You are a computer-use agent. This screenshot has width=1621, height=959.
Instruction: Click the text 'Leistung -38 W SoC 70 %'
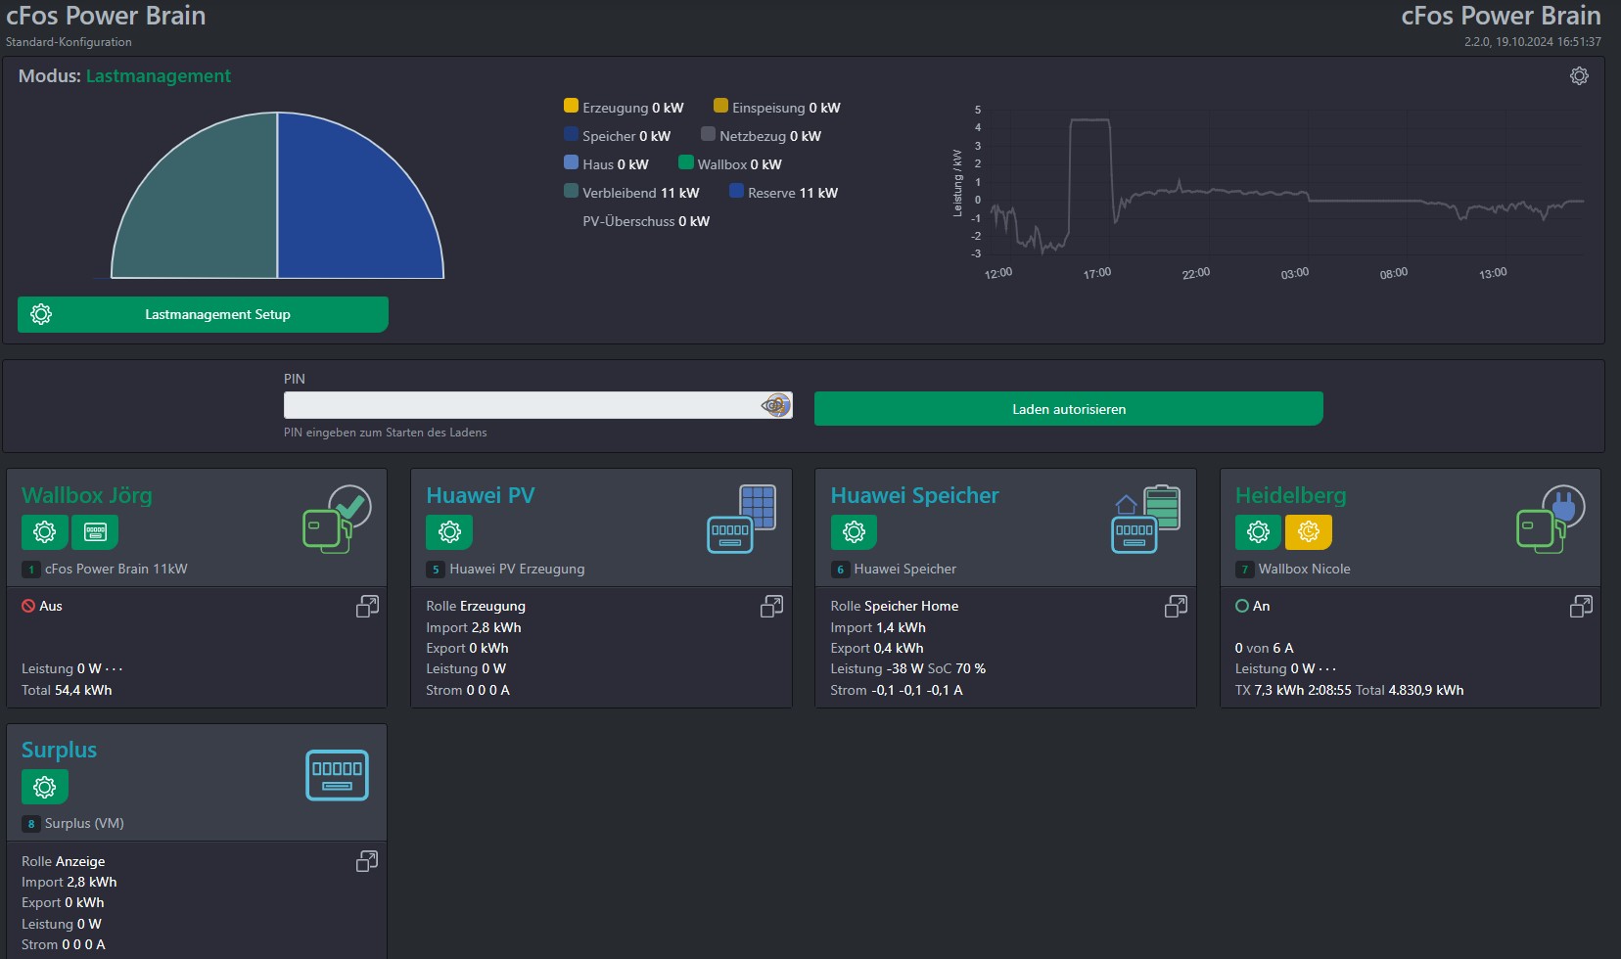click(908, 668)
